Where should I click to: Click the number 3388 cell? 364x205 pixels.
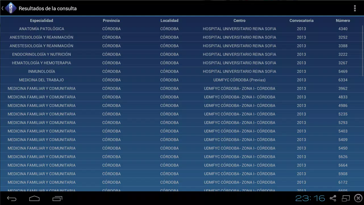343,46
